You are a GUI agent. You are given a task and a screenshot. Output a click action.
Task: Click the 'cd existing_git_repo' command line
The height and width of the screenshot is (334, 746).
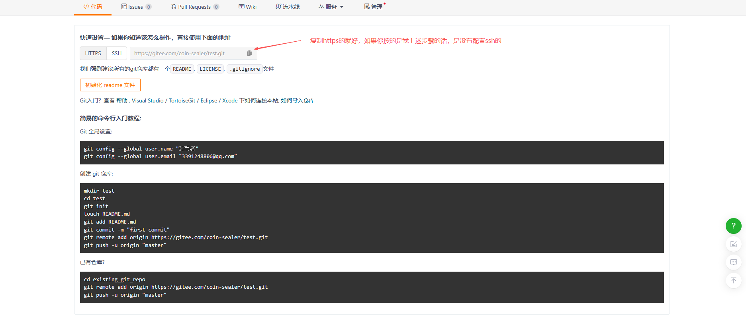click(114, 280)
